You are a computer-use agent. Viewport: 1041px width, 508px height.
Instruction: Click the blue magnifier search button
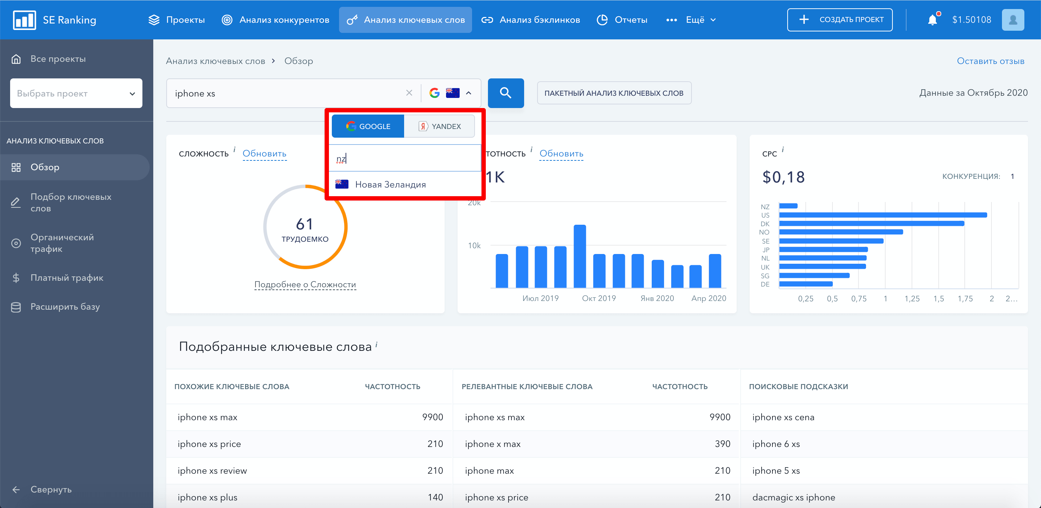tap(506, 93)
